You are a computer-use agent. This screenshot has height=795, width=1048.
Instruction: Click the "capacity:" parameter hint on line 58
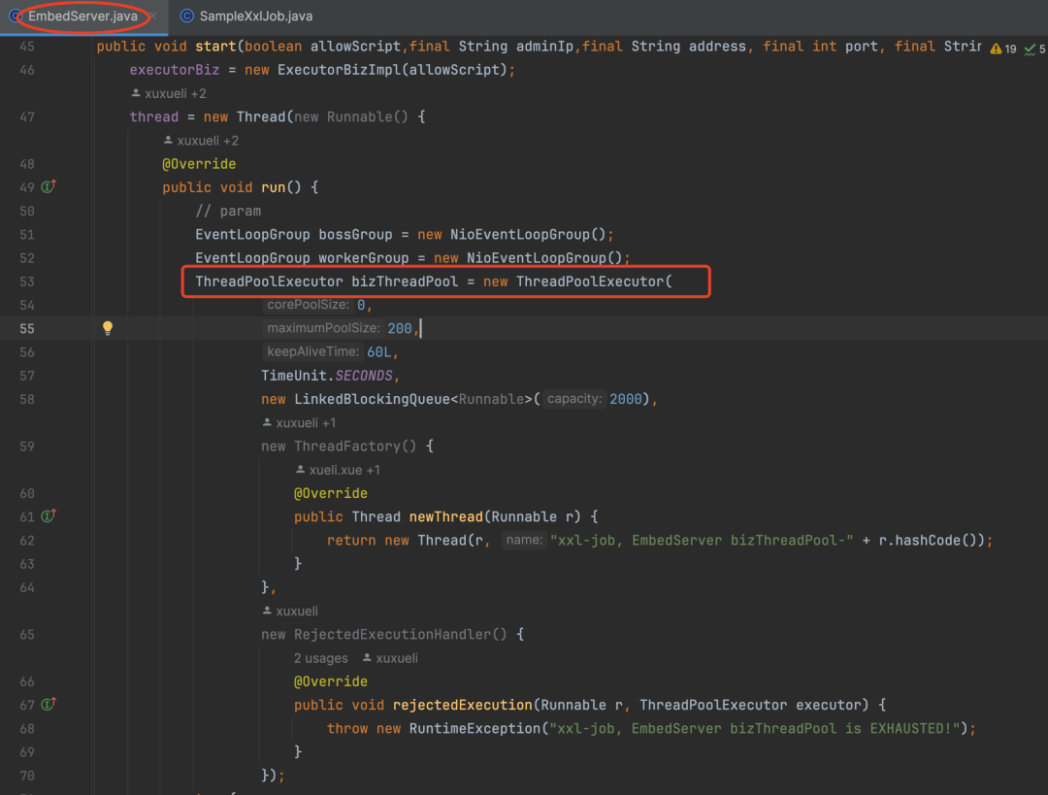coord(574,399)
